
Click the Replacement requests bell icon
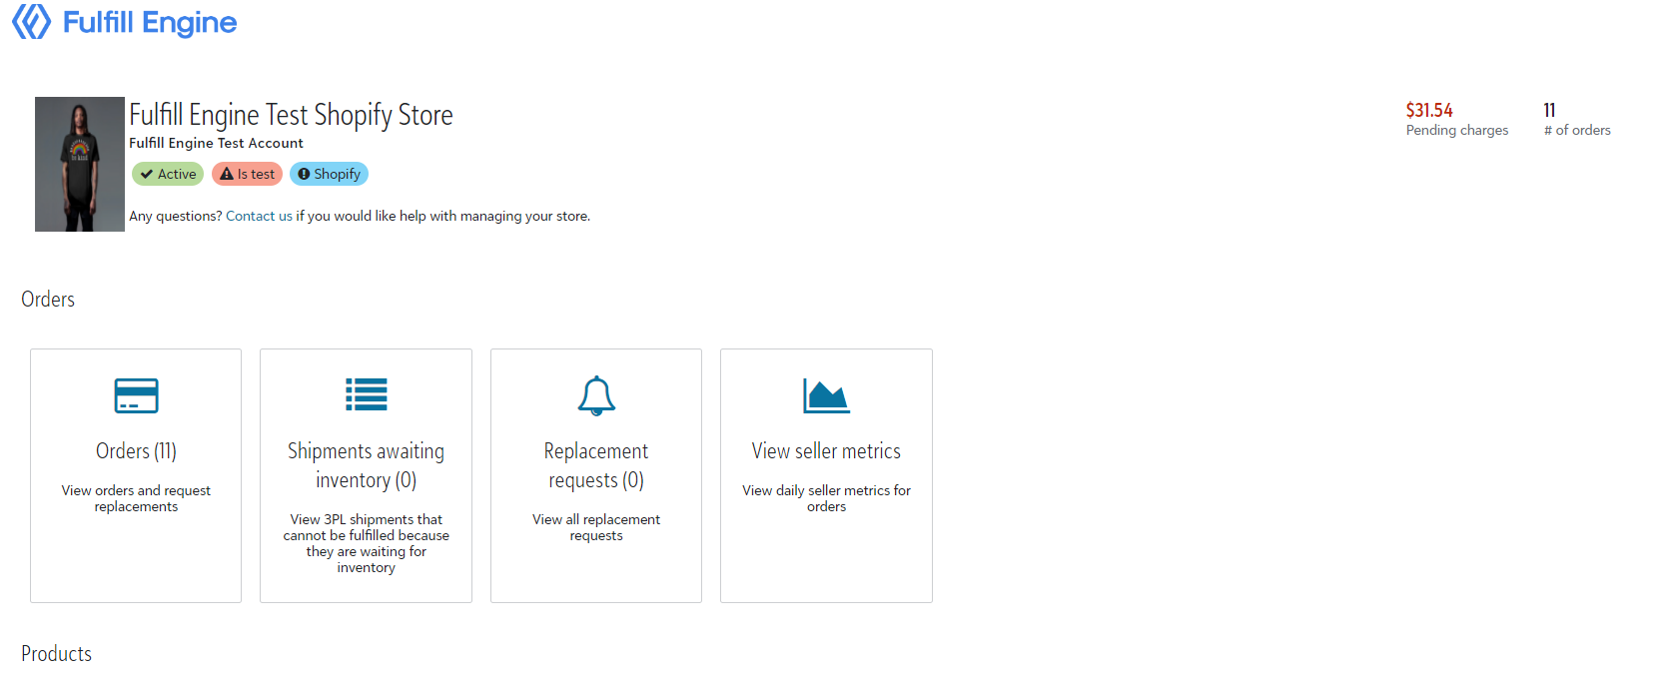click(x=596, y=395)
